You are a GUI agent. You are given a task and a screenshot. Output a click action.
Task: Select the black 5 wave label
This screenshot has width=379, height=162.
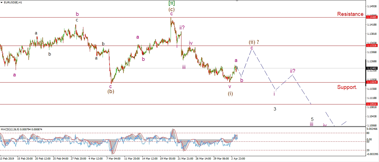coord(312,119)
